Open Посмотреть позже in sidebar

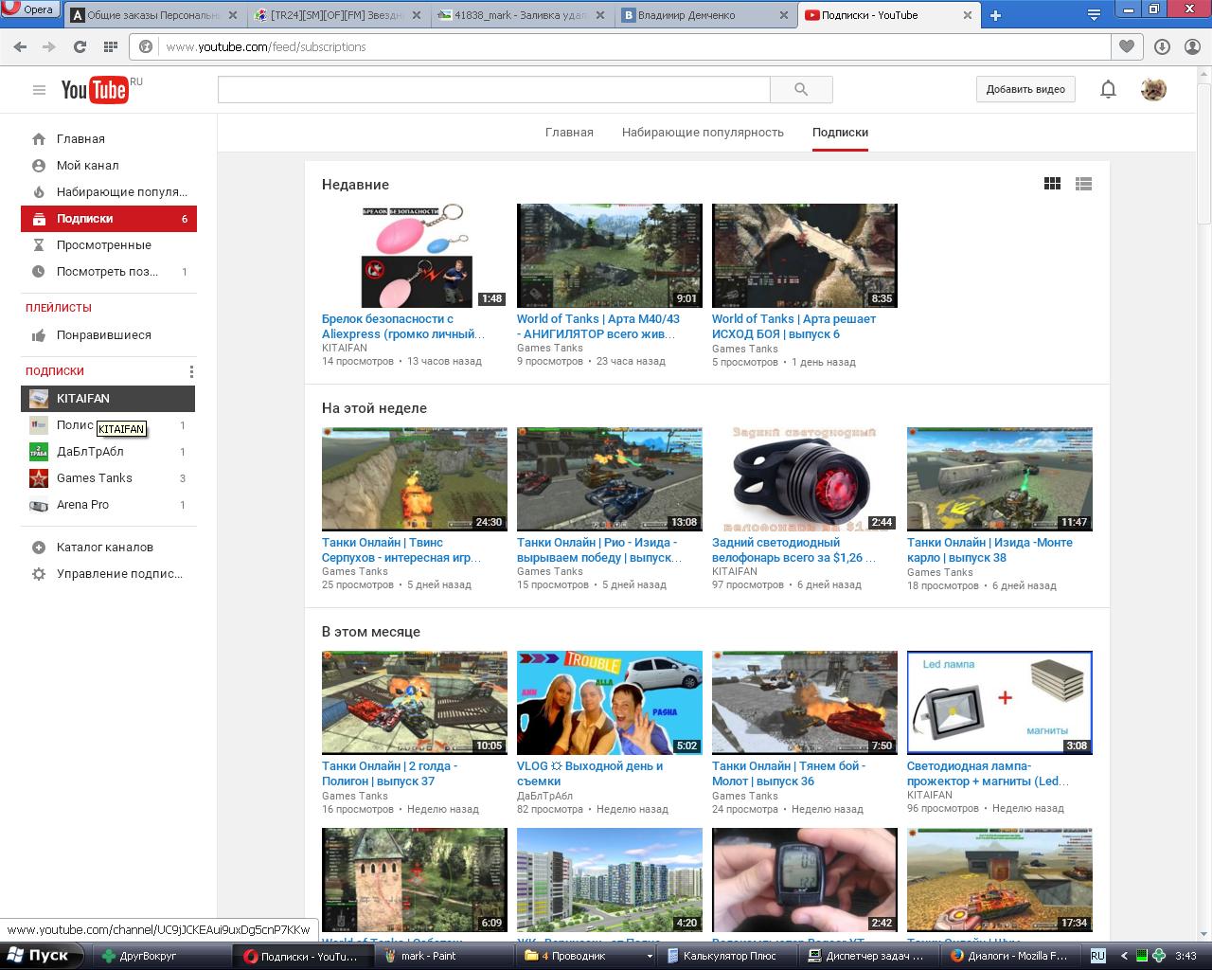[109, 272]
